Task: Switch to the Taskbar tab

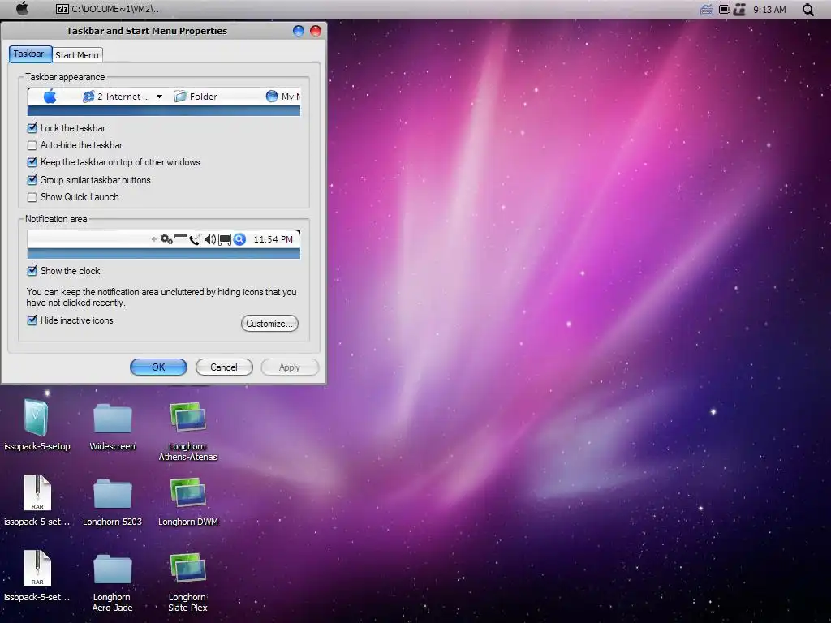Action: click(x=30, y=54)
